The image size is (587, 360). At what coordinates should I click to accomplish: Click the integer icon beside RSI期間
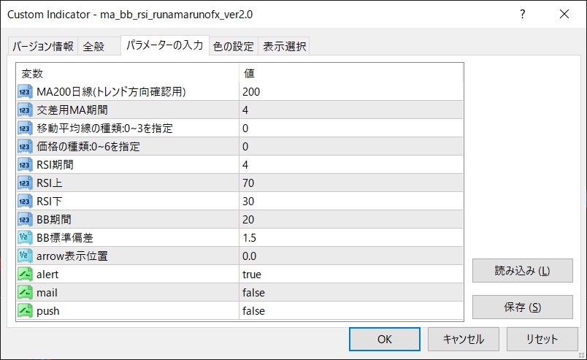click(x=25, y=164)
